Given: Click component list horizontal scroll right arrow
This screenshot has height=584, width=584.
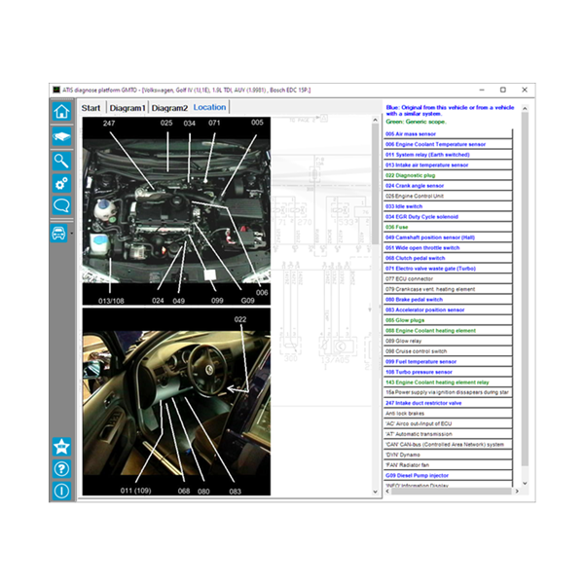Looking at the screenshot, I should tap(517, 492).
